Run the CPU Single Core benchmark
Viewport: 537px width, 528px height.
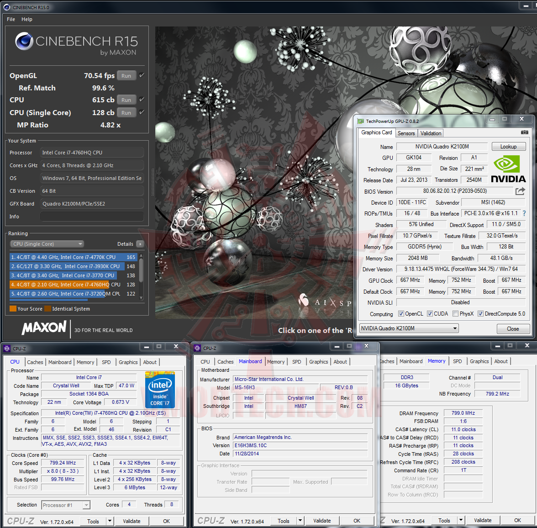126,113
